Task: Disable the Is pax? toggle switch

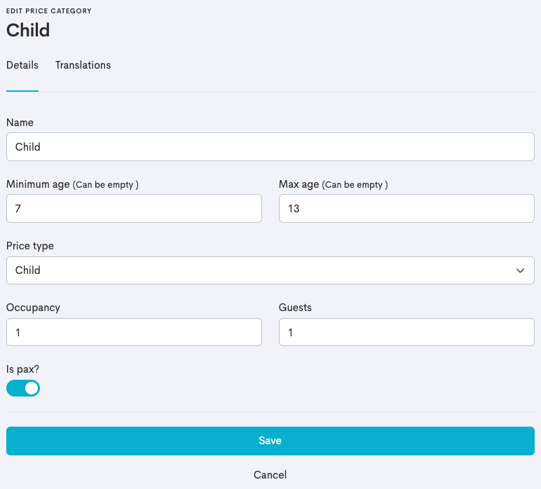Action: pyautogui.click(x=23, y=388)
